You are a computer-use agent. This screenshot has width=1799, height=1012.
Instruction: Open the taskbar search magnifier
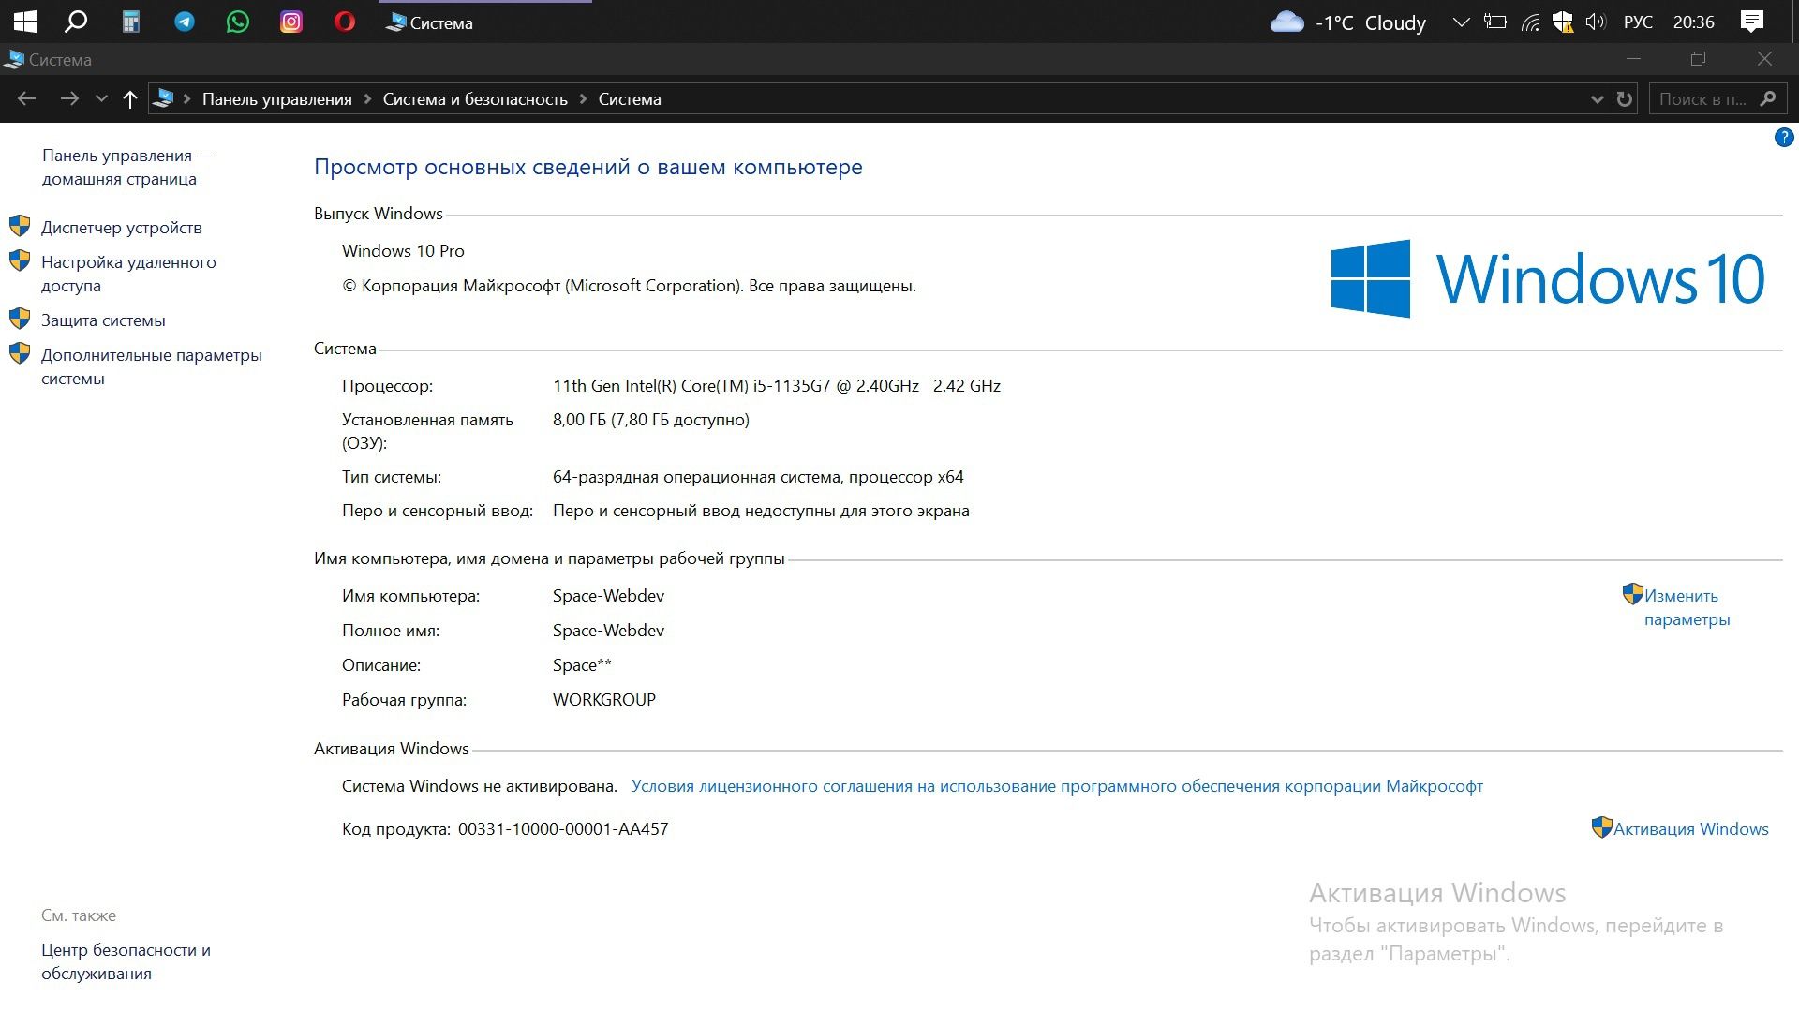[76, 22]
